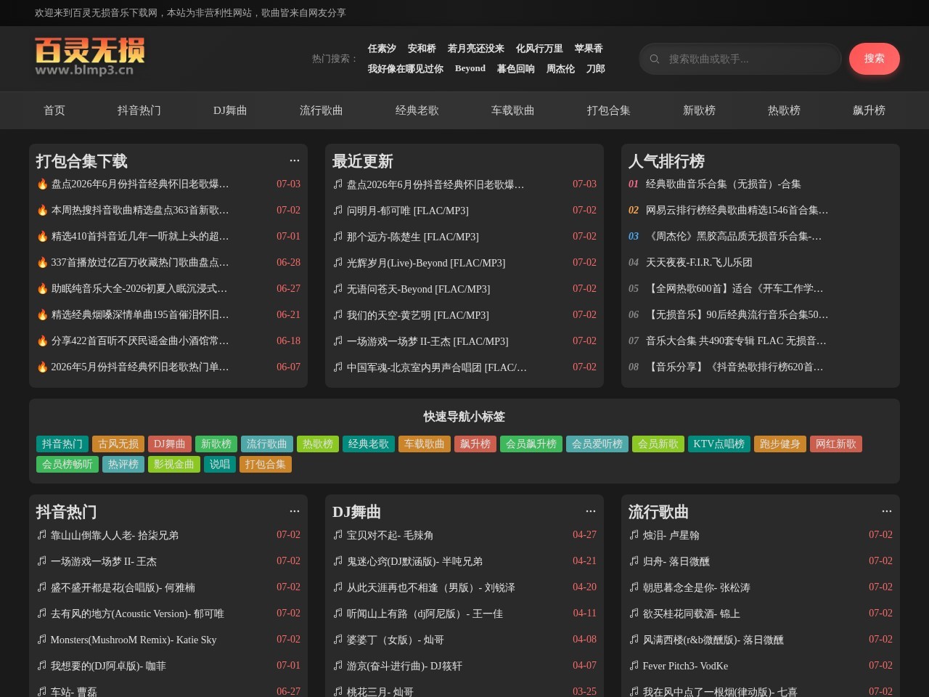The image size is (929, 697).
Task: Open more options for 抖音热门 panel
Action: [295, 511]
